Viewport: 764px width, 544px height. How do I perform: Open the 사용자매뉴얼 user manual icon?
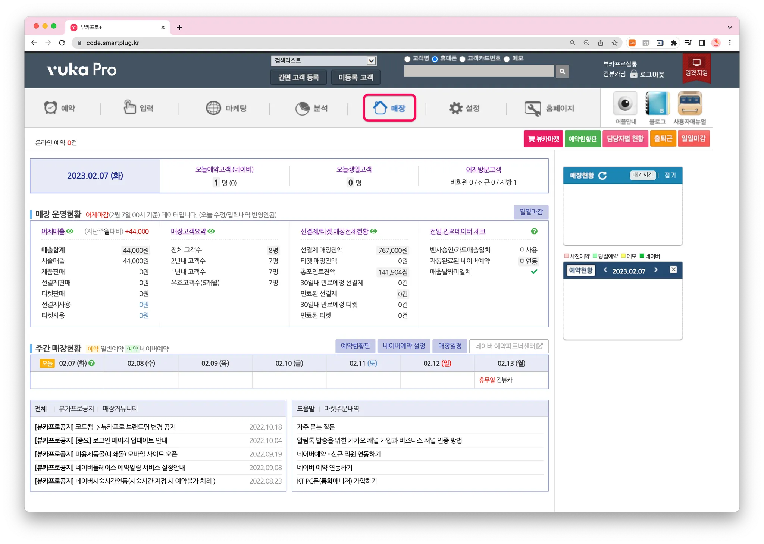(689, 104)
